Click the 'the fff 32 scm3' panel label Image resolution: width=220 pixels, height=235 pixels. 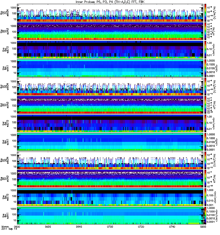pyautogui.click(x=4, y=179)
